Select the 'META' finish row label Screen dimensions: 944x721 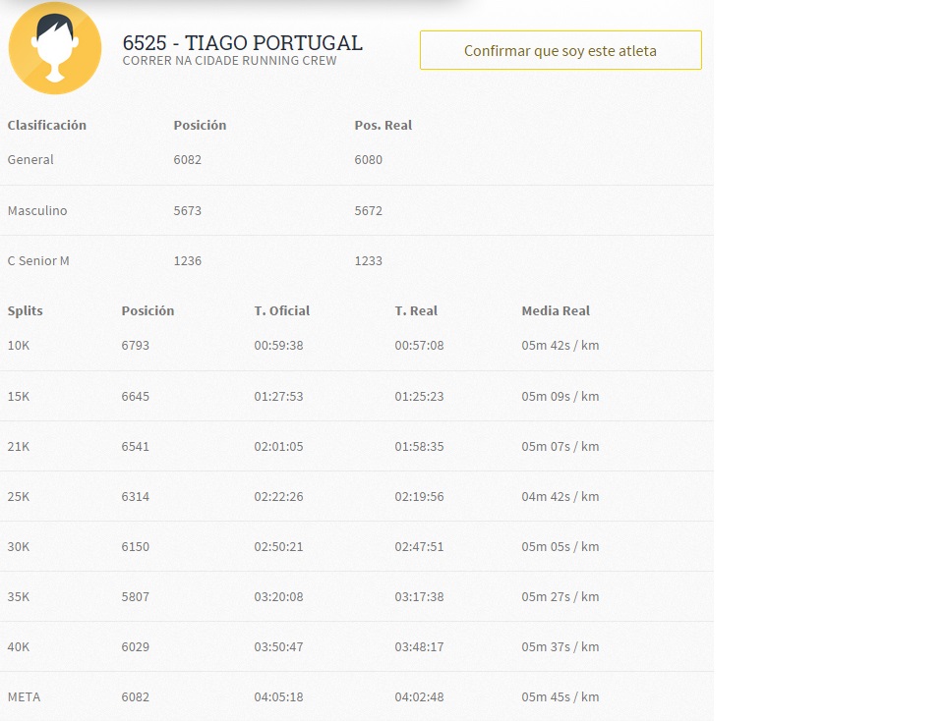[x=24, y=696]
